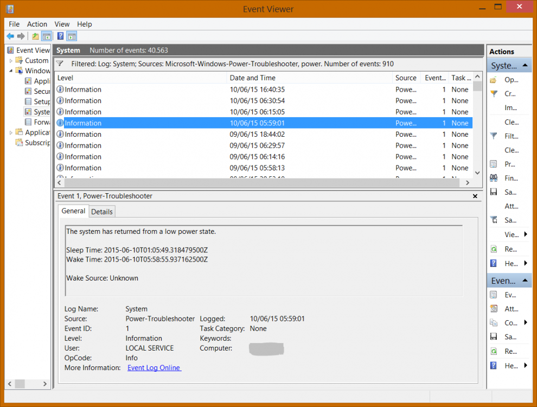Click Attach Task To This Event icon

coord(494,309)
